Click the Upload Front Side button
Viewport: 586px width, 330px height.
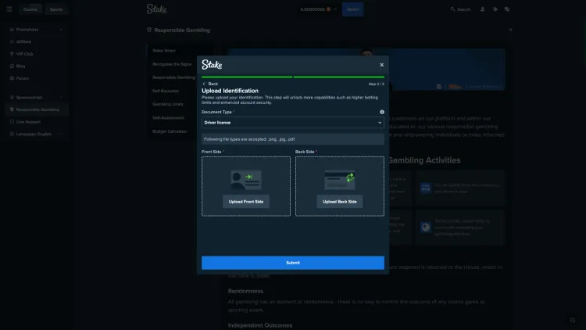pyautogui.click(x=246, y=201)
